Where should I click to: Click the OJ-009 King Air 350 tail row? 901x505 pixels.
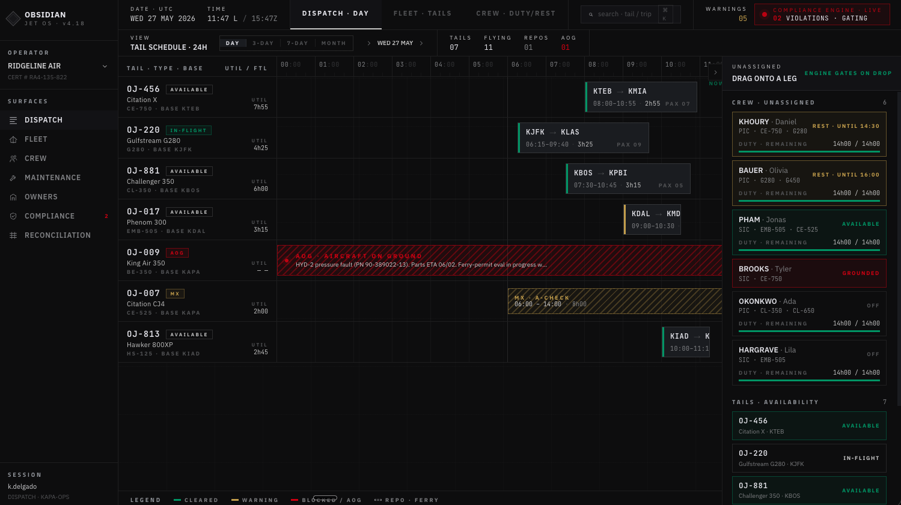coord(197,261)
